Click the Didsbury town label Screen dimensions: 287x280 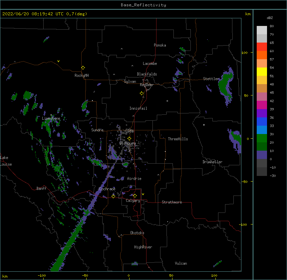pyautogui.click(x=128, y=143)
